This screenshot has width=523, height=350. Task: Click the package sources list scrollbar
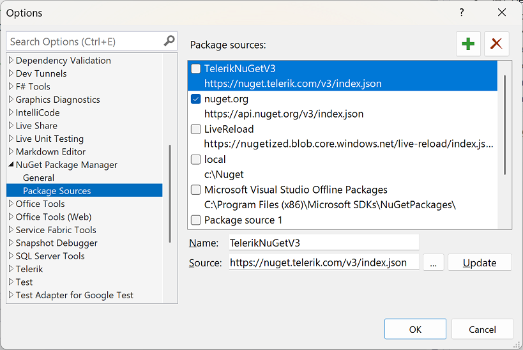504,125
